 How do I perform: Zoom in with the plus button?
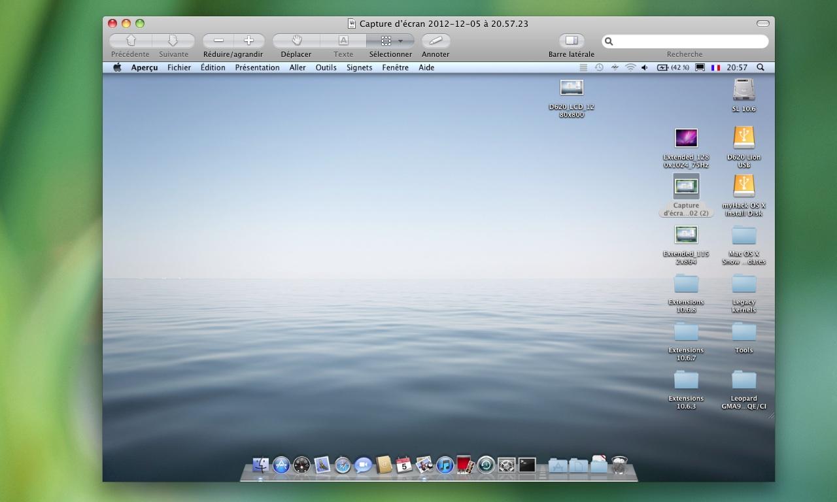[248, 41]
